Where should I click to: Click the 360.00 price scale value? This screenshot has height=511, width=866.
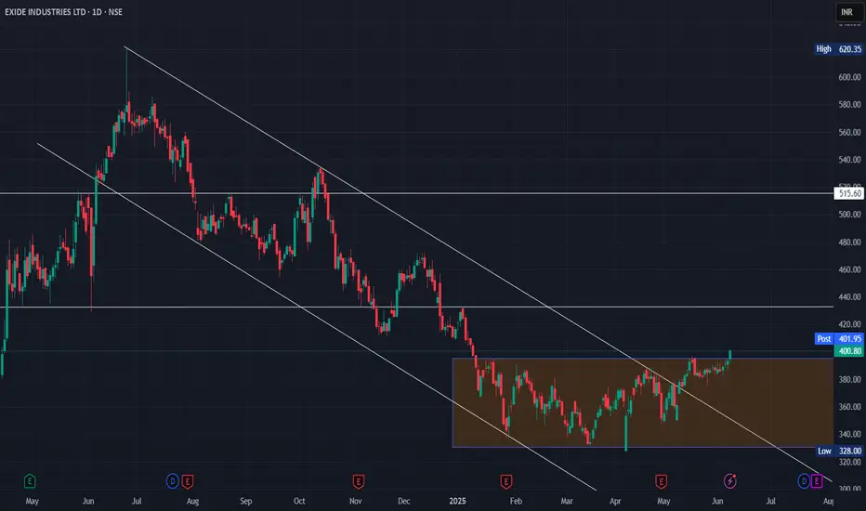tap(849, 407)
